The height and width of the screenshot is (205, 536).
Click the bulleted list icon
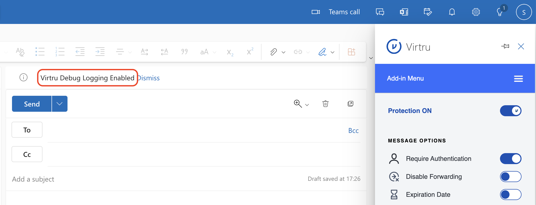(40, 52)
